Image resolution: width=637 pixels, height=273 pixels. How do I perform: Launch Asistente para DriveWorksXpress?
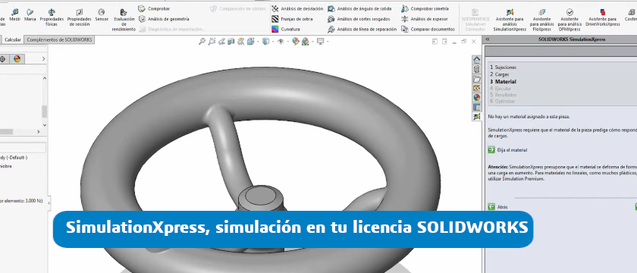pyautogui.click(x=602, y=17)
